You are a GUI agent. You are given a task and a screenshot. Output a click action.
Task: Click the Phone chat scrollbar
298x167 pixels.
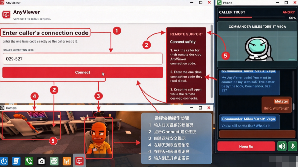pos(293,106)
